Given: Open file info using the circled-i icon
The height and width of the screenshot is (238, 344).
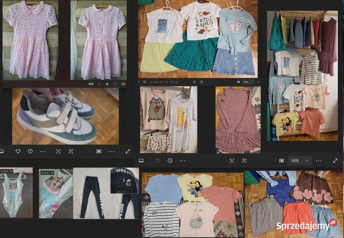Looking at the screenshot, I should pyautogui.click(x=30, y=151).
